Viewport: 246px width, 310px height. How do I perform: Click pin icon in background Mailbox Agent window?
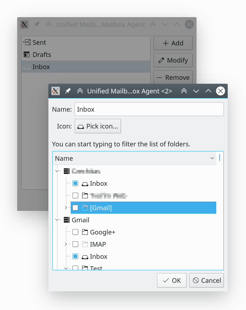(x=37, y=24)
